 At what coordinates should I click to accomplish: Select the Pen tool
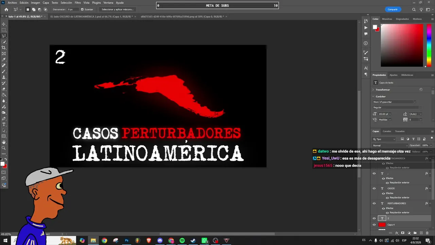pyautogui.click(x=4, y=118)
